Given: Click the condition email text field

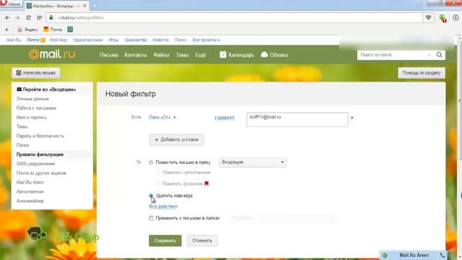Looking at the screenshot, I should pos(297,120).
